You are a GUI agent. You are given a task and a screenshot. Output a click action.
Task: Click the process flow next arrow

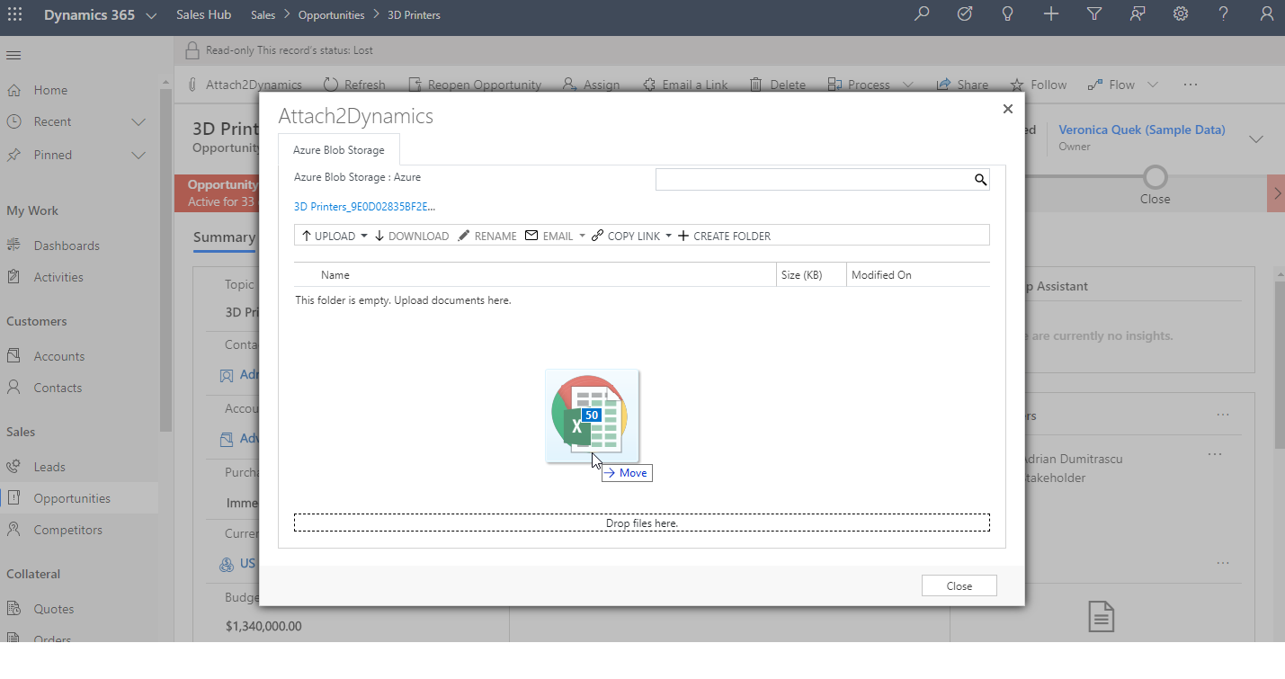(1276, 193)
